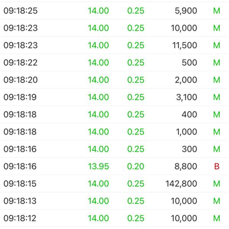Click the 09:18:19 timestamp row
Image resolution: width=229 pixels, height=229 pixels.
click(x=114, y=97)
